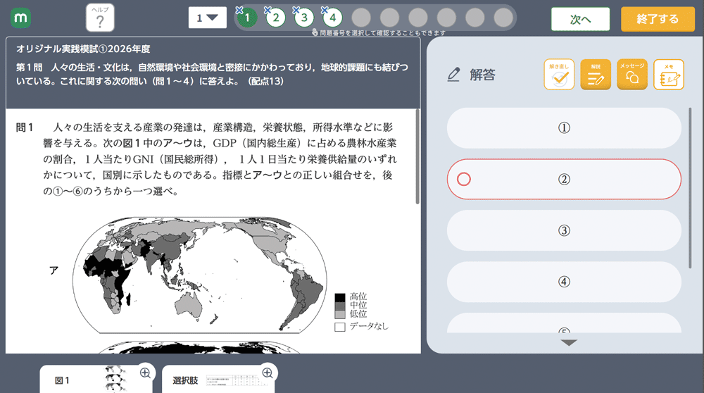The width and height of the screenshot is (704, 393).
Task: Select answer choice ②
Action: click(x=564, y=179)
